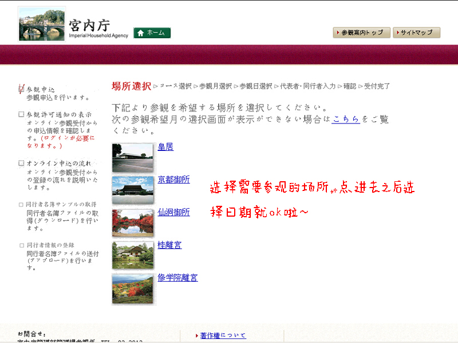Follow the こちら link in the instructions
Image resolution: width=458 pixels, height=343 pixels.
346,119
